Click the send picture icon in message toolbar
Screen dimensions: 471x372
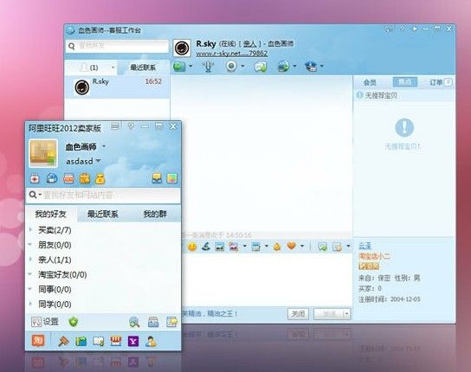220,247
